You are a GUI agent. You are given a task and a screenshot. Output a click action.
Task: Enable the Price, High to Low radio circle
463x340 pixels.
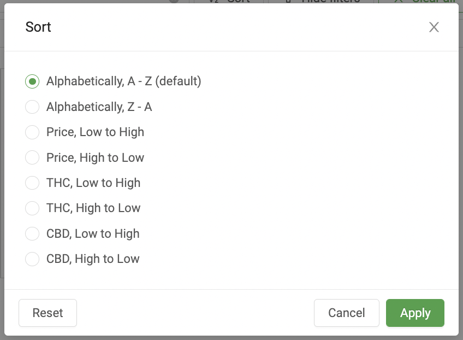32,158
